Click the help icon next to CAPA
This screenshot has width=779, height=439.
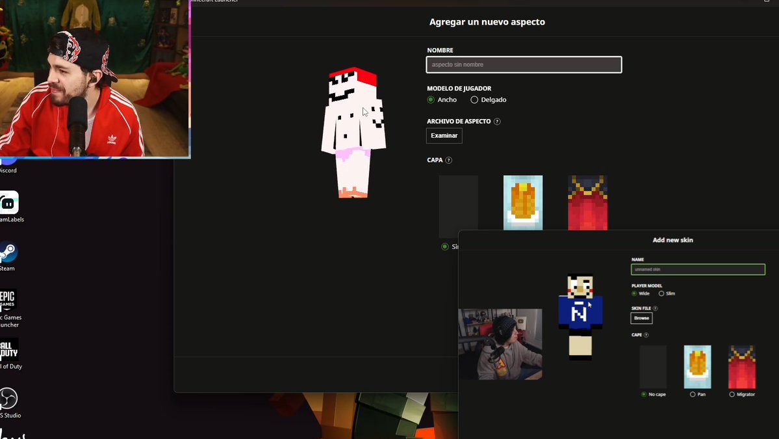pyautogui.click(x=448, y=160)
